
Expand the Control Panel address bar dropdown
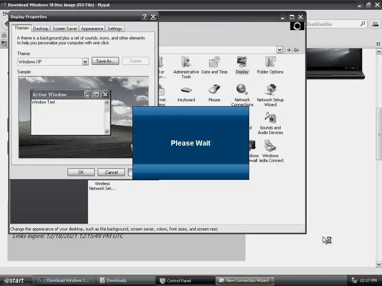tap(279, 50)
